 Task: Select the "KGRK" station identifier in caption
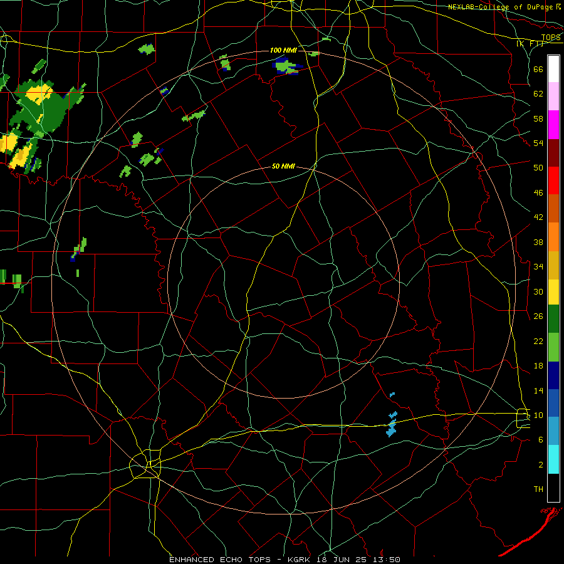(x=300, y=560)
